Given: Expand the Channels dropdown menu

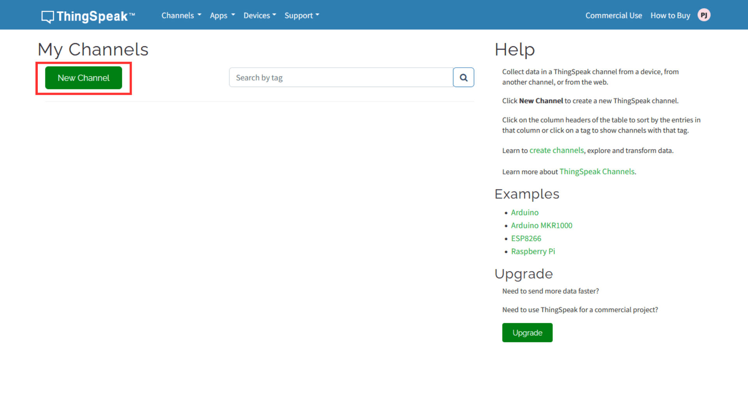Looking at the screenshot, I should point(181,16).
